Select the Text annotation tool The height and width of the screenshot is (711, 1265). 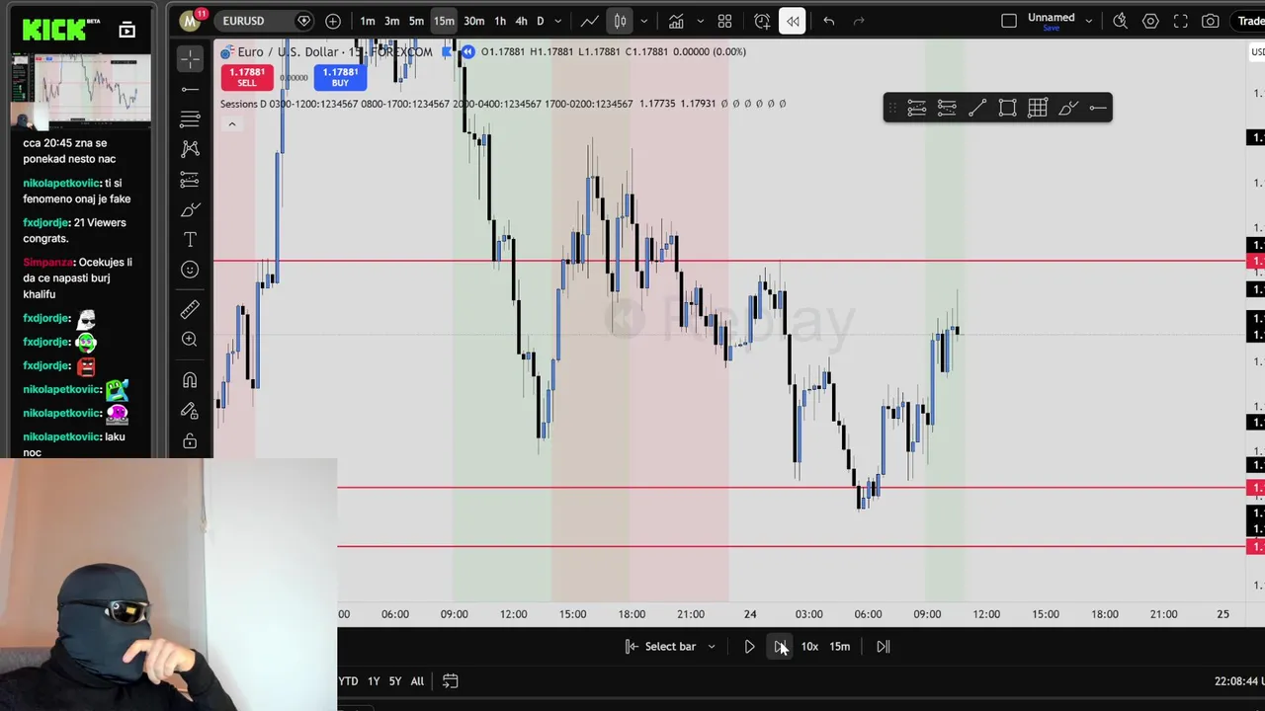pos(191,240)
